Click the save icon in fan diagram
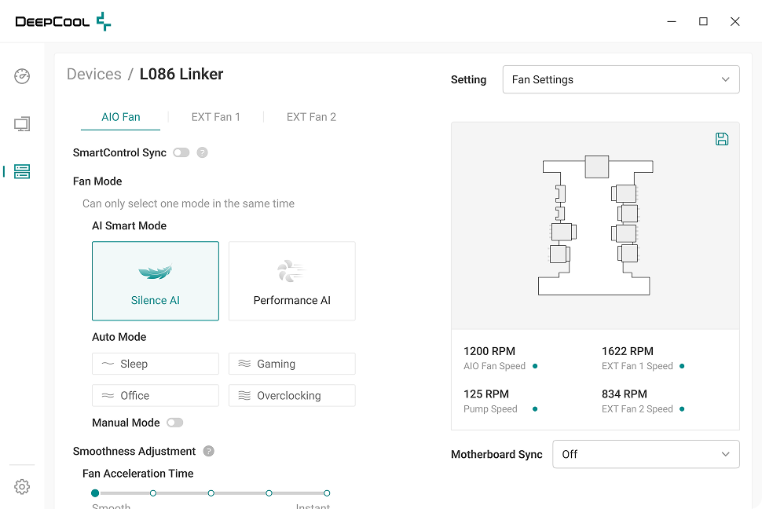The width and height of the screenshot is (762, 509). [x=722, y=139]
